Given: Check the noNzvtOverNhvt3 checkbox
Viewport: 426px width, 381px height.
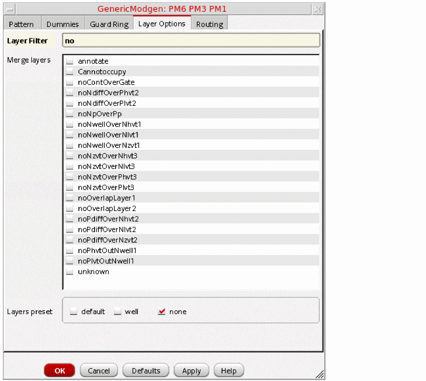Looking at the screenshot, I should pos(70,156).
